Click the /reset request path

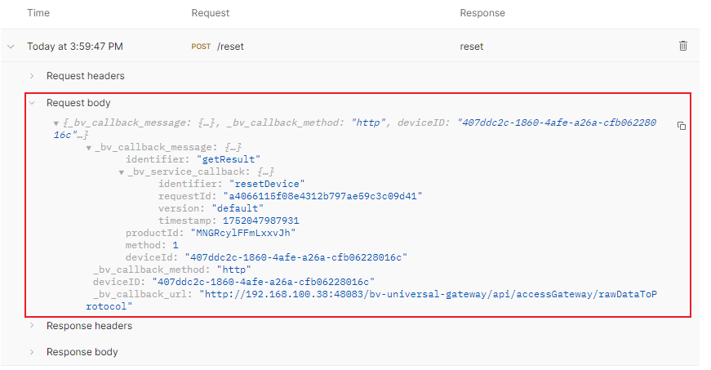[x=230, y=47]
